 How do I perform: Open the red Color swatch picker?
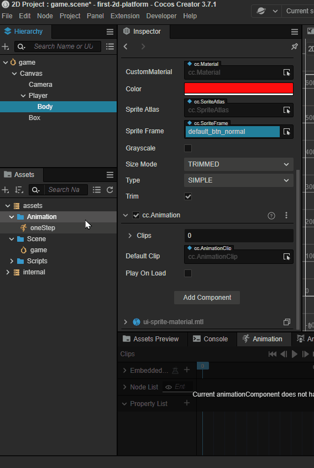[x=239, y=89]
